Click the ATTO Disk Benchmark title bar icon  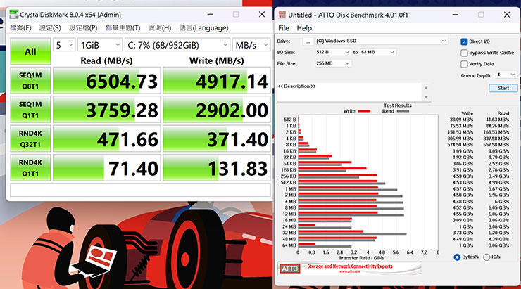click(282, 15)
